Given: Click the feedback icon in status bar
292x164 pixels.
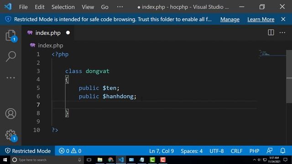Looking at the screenshot, I should pyautogui.click(x=270, y=151).
